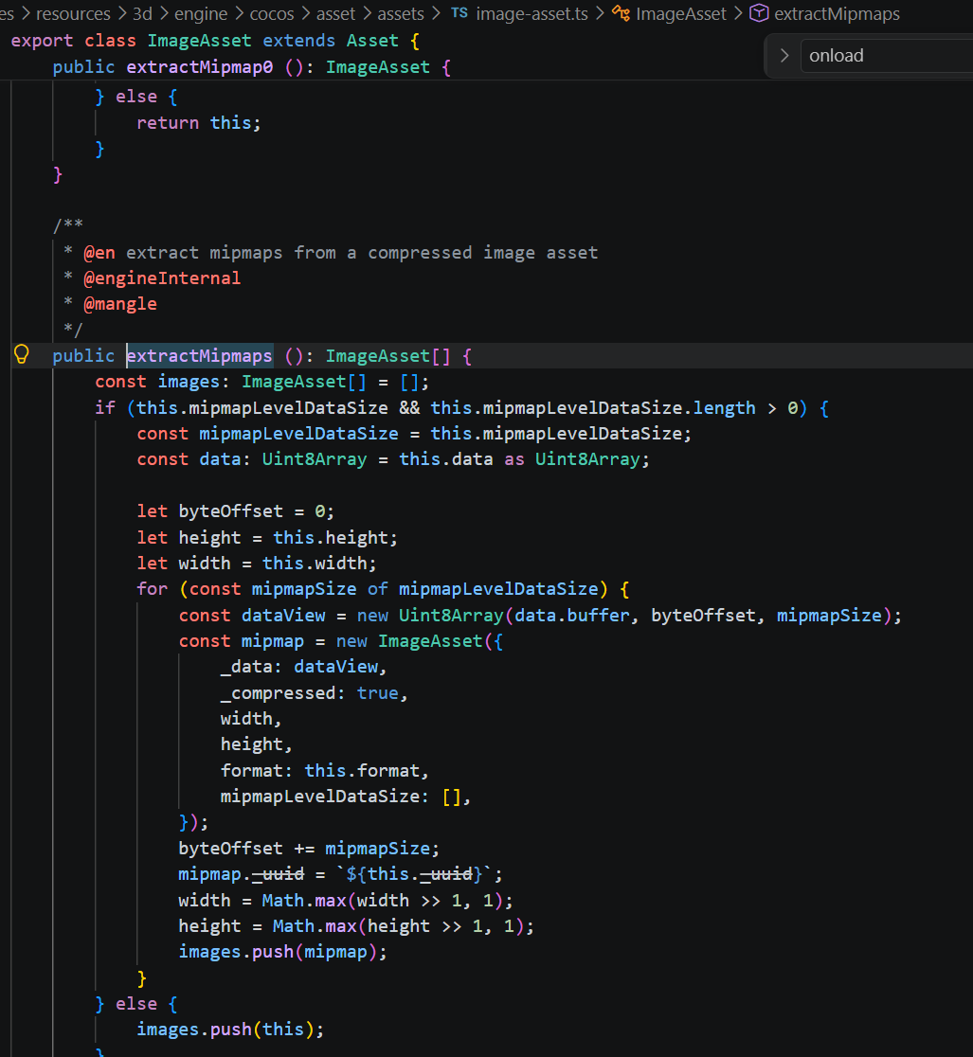Click the ImageAsset class symbol icon in breadcrumbs
The width and height of the screenshot is (973, 1057).
tap(621, 13)
